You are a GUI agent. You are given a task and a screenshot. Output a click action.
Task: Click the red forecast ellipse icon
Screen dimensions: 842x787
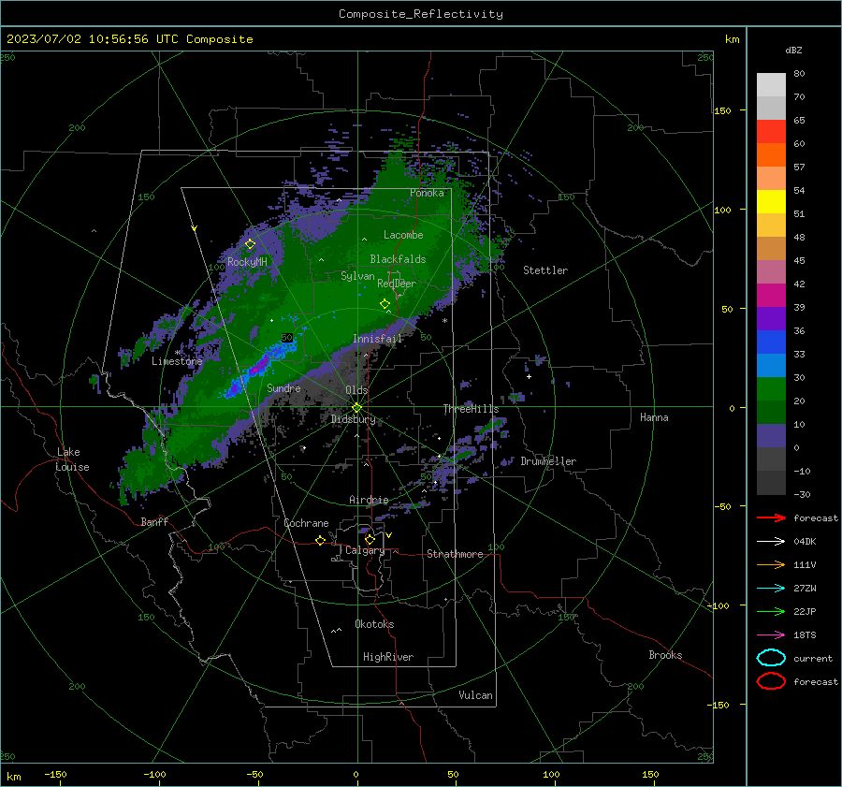[771, 681]
